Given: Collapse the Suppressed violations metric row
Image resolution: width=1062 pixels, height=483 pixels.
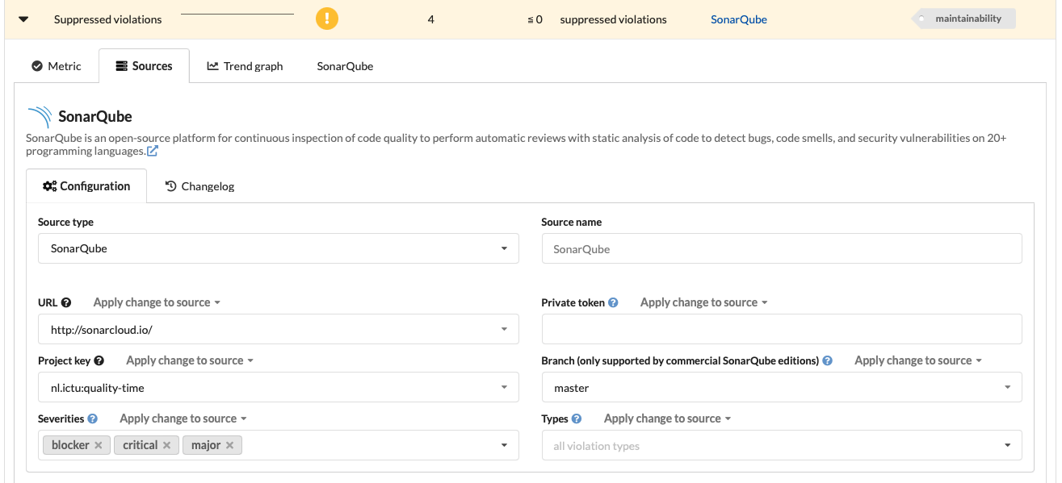Looking at the screenshot, I should click(23, 19).
